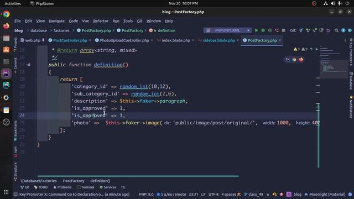This screenshot has height=199, width=354.
Task: Open the TODO tool window
Action: (x=40, y=187)
